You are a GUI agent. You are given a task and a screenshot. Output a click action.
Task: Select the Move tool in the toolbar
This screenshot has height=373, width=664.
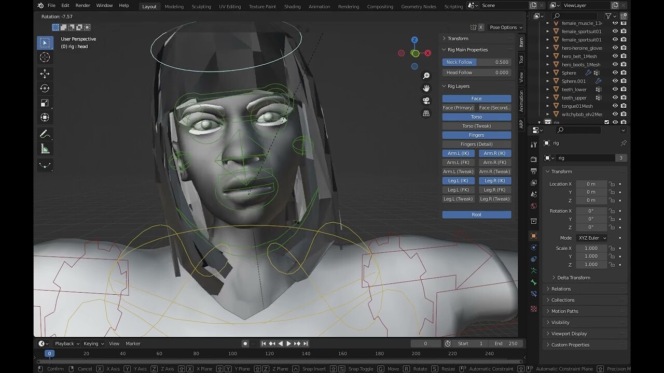click(45, 73)
